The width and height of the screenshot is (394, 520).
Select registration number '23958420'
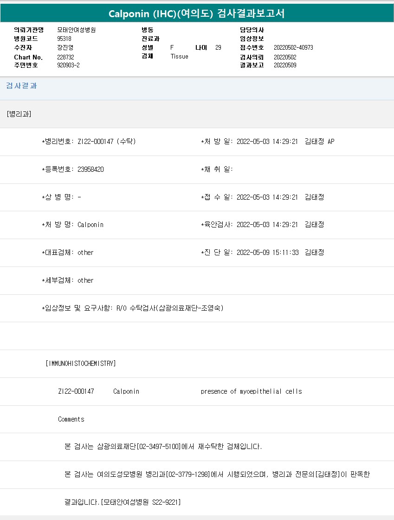coord(90,169)
